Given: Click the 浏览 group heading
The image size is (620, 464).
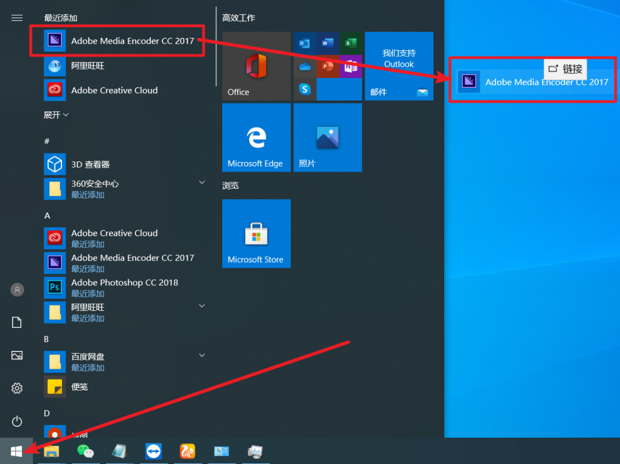Looking at the screenshot, I should click(x=231, y=185).
